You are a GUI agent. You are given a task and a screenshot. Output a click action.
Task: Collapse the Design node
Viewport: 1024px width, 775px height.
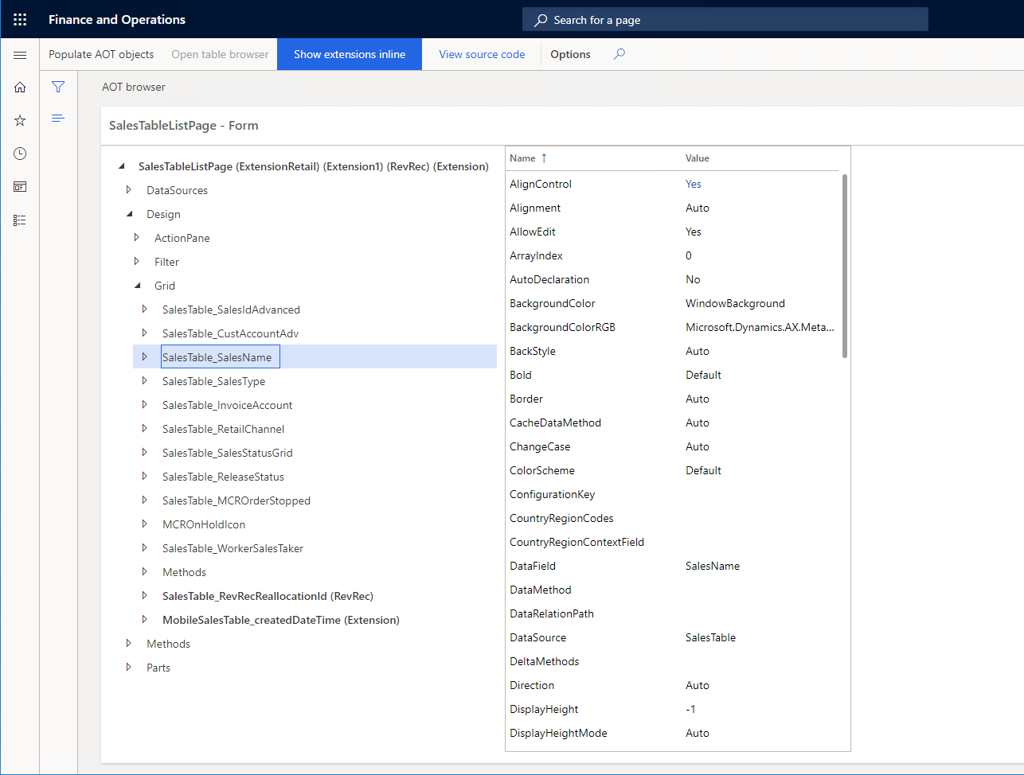tap(130, 214)
